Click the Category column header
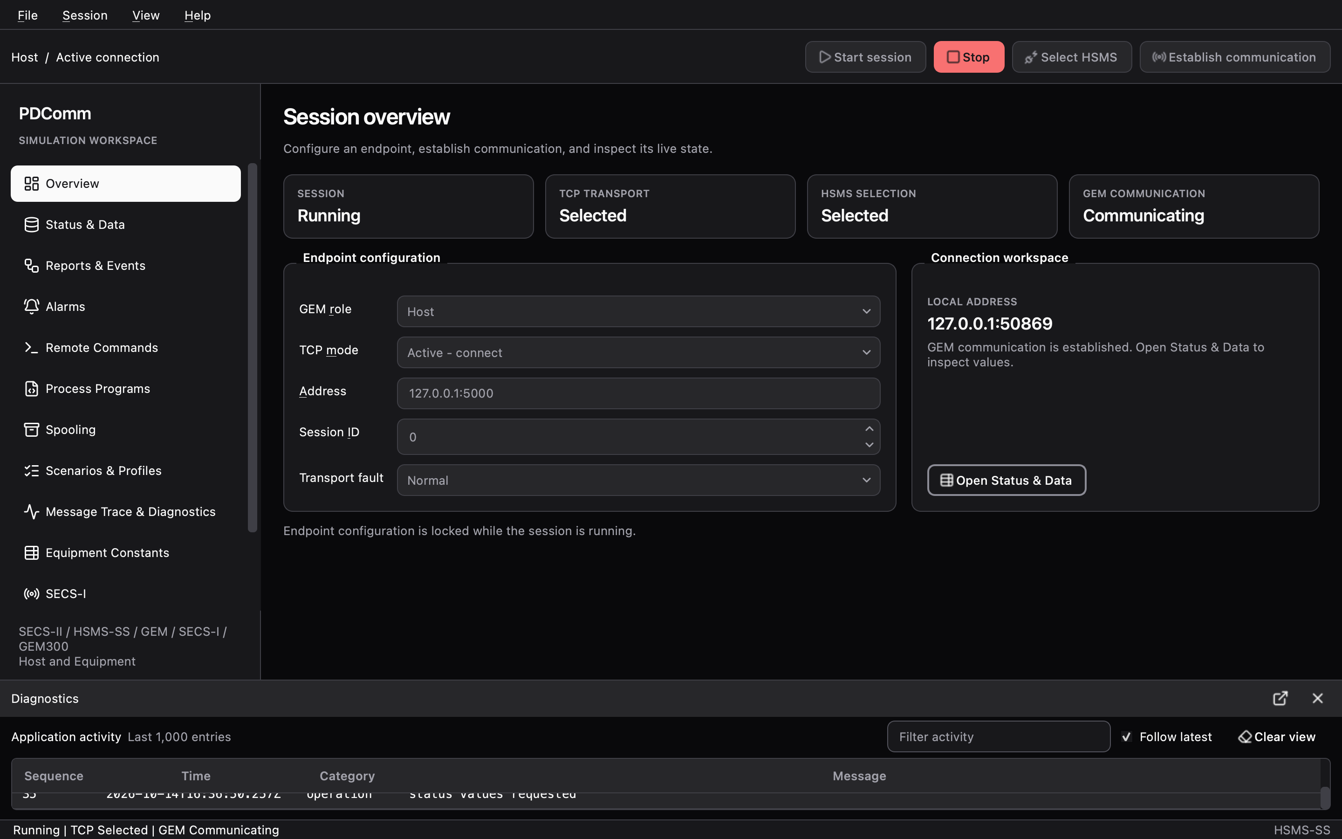This screenshot has height=839, width=1342. coord(347,776)
